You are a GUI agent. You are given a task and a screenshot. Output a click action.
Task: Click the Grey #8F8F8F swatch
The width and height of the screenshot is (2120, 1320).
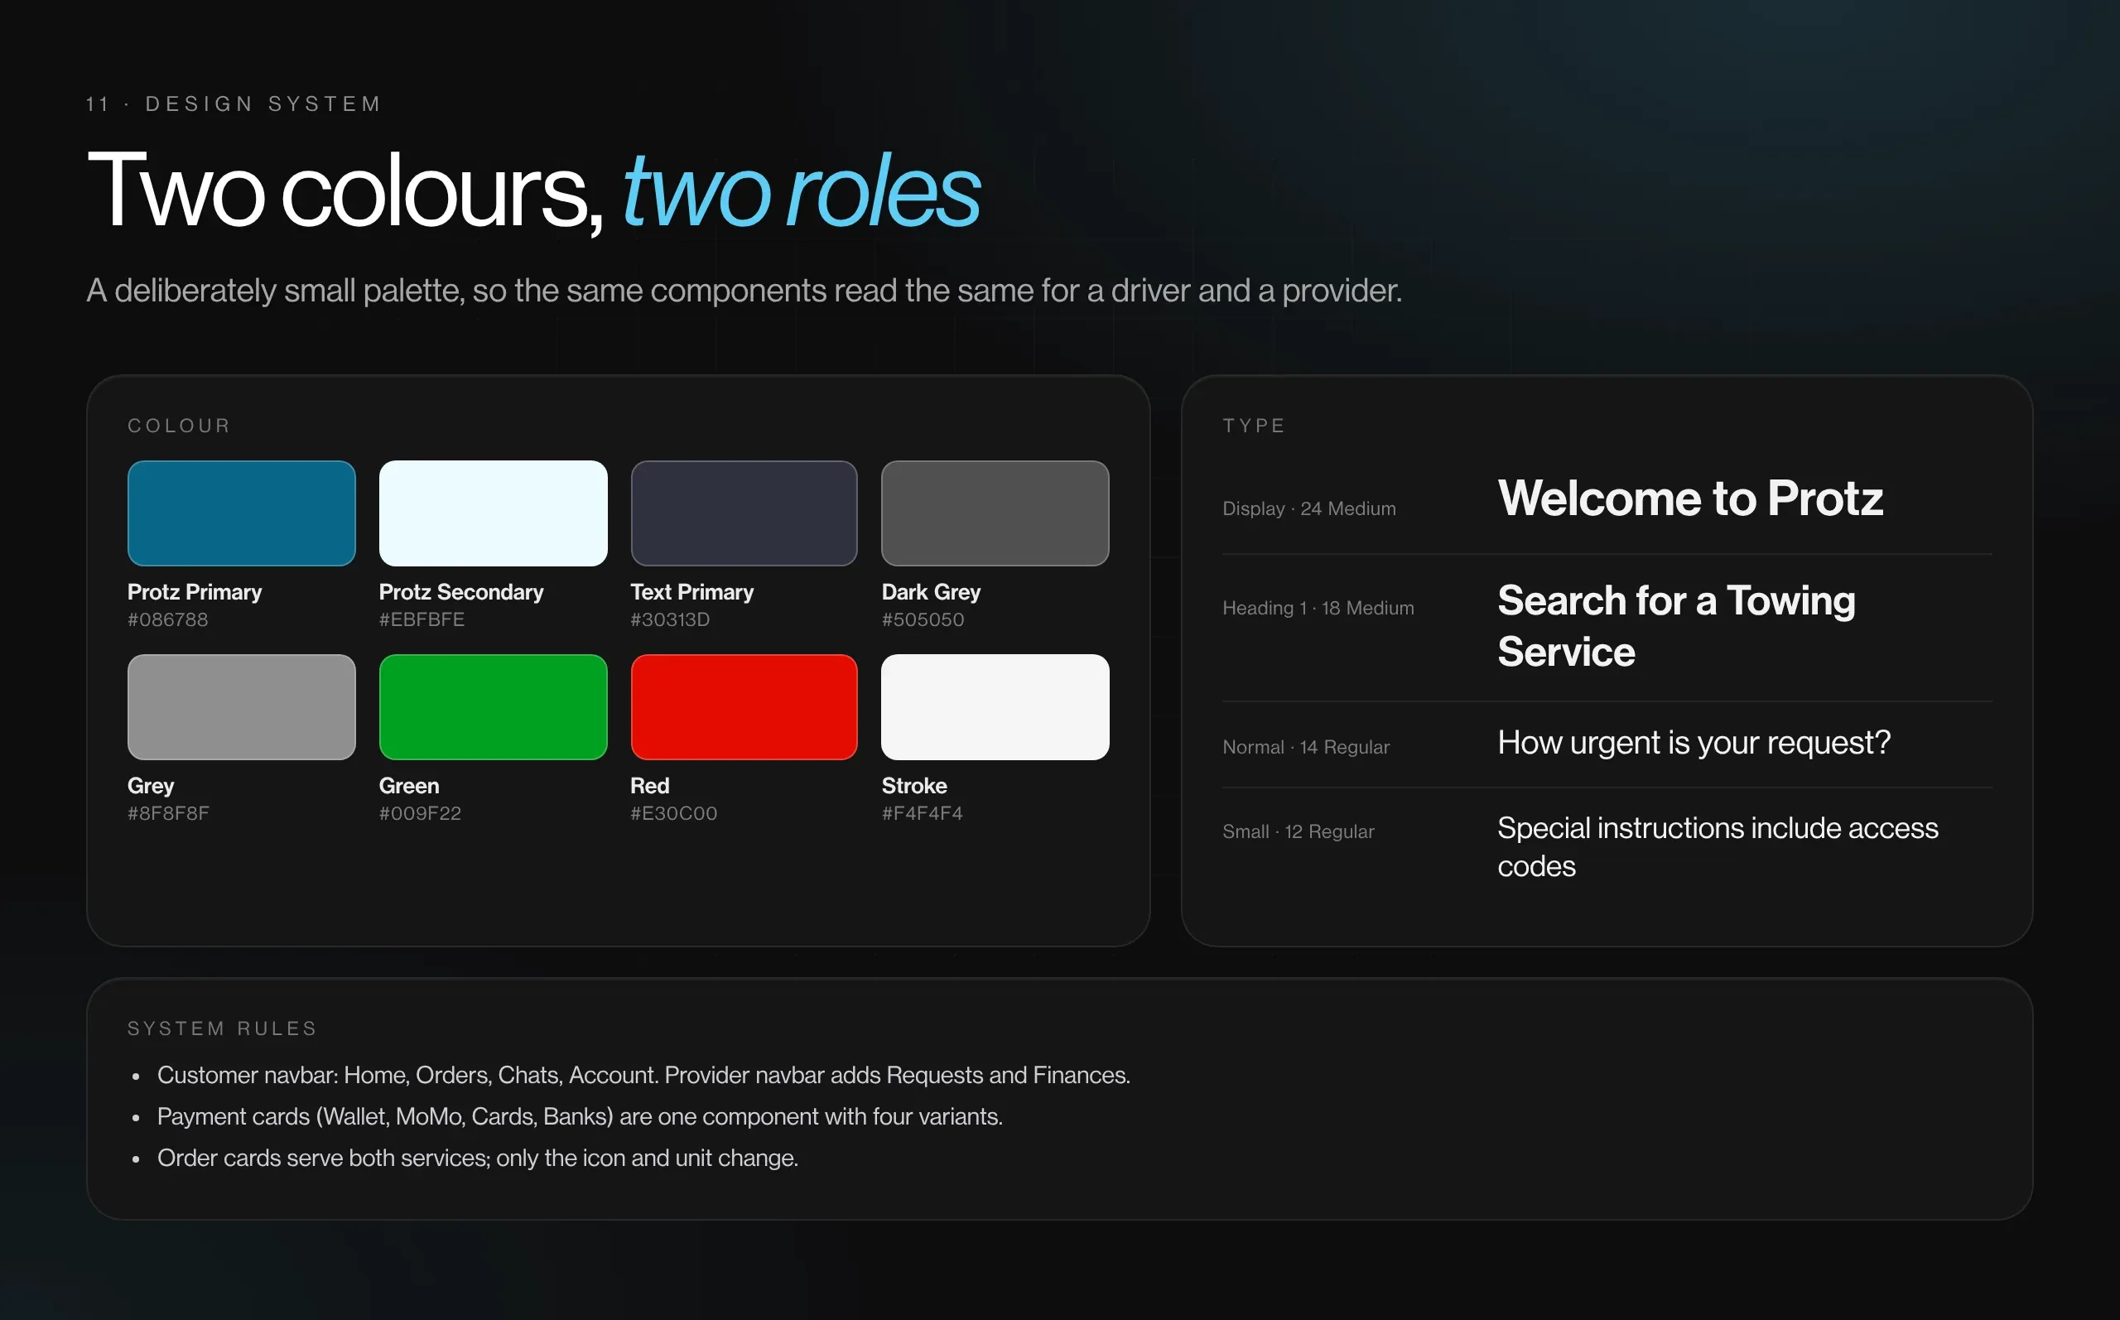(242, 707)
